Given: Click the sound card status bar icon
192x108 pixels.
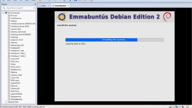Looking at the screenshot, I should click(183, 107).
